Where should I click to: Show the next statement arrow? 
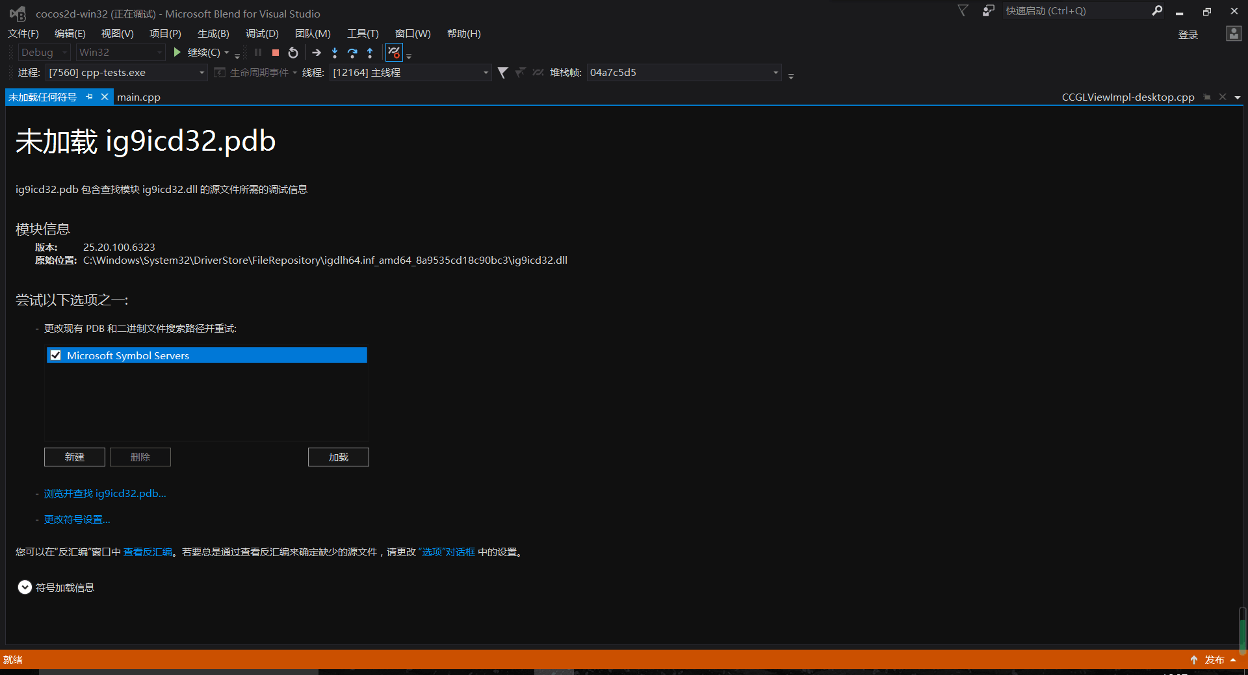pos(317,53)
